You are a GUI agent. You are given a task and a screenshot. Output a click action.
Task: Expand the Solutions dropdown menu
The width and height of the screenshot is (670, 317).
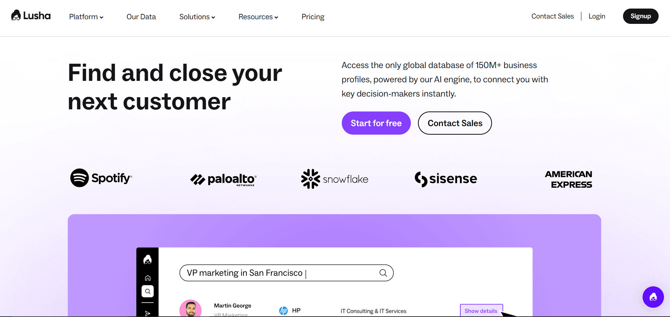click(x=197, y=17)
